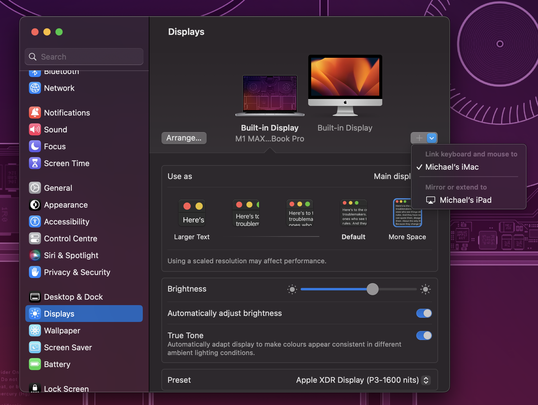Image resolution: width=538 pixels, height=405 pixels.
Task: Open the Screen Saver icon
Action: point(35,347)
